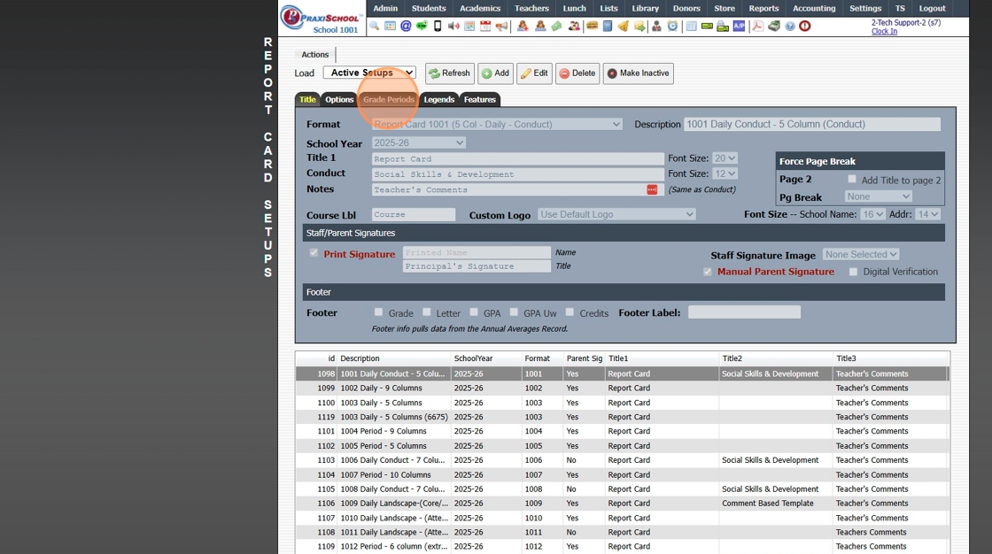Open the A/P accounting toolbar icon
Screen dimensions: 992x554
coord(739,26)
